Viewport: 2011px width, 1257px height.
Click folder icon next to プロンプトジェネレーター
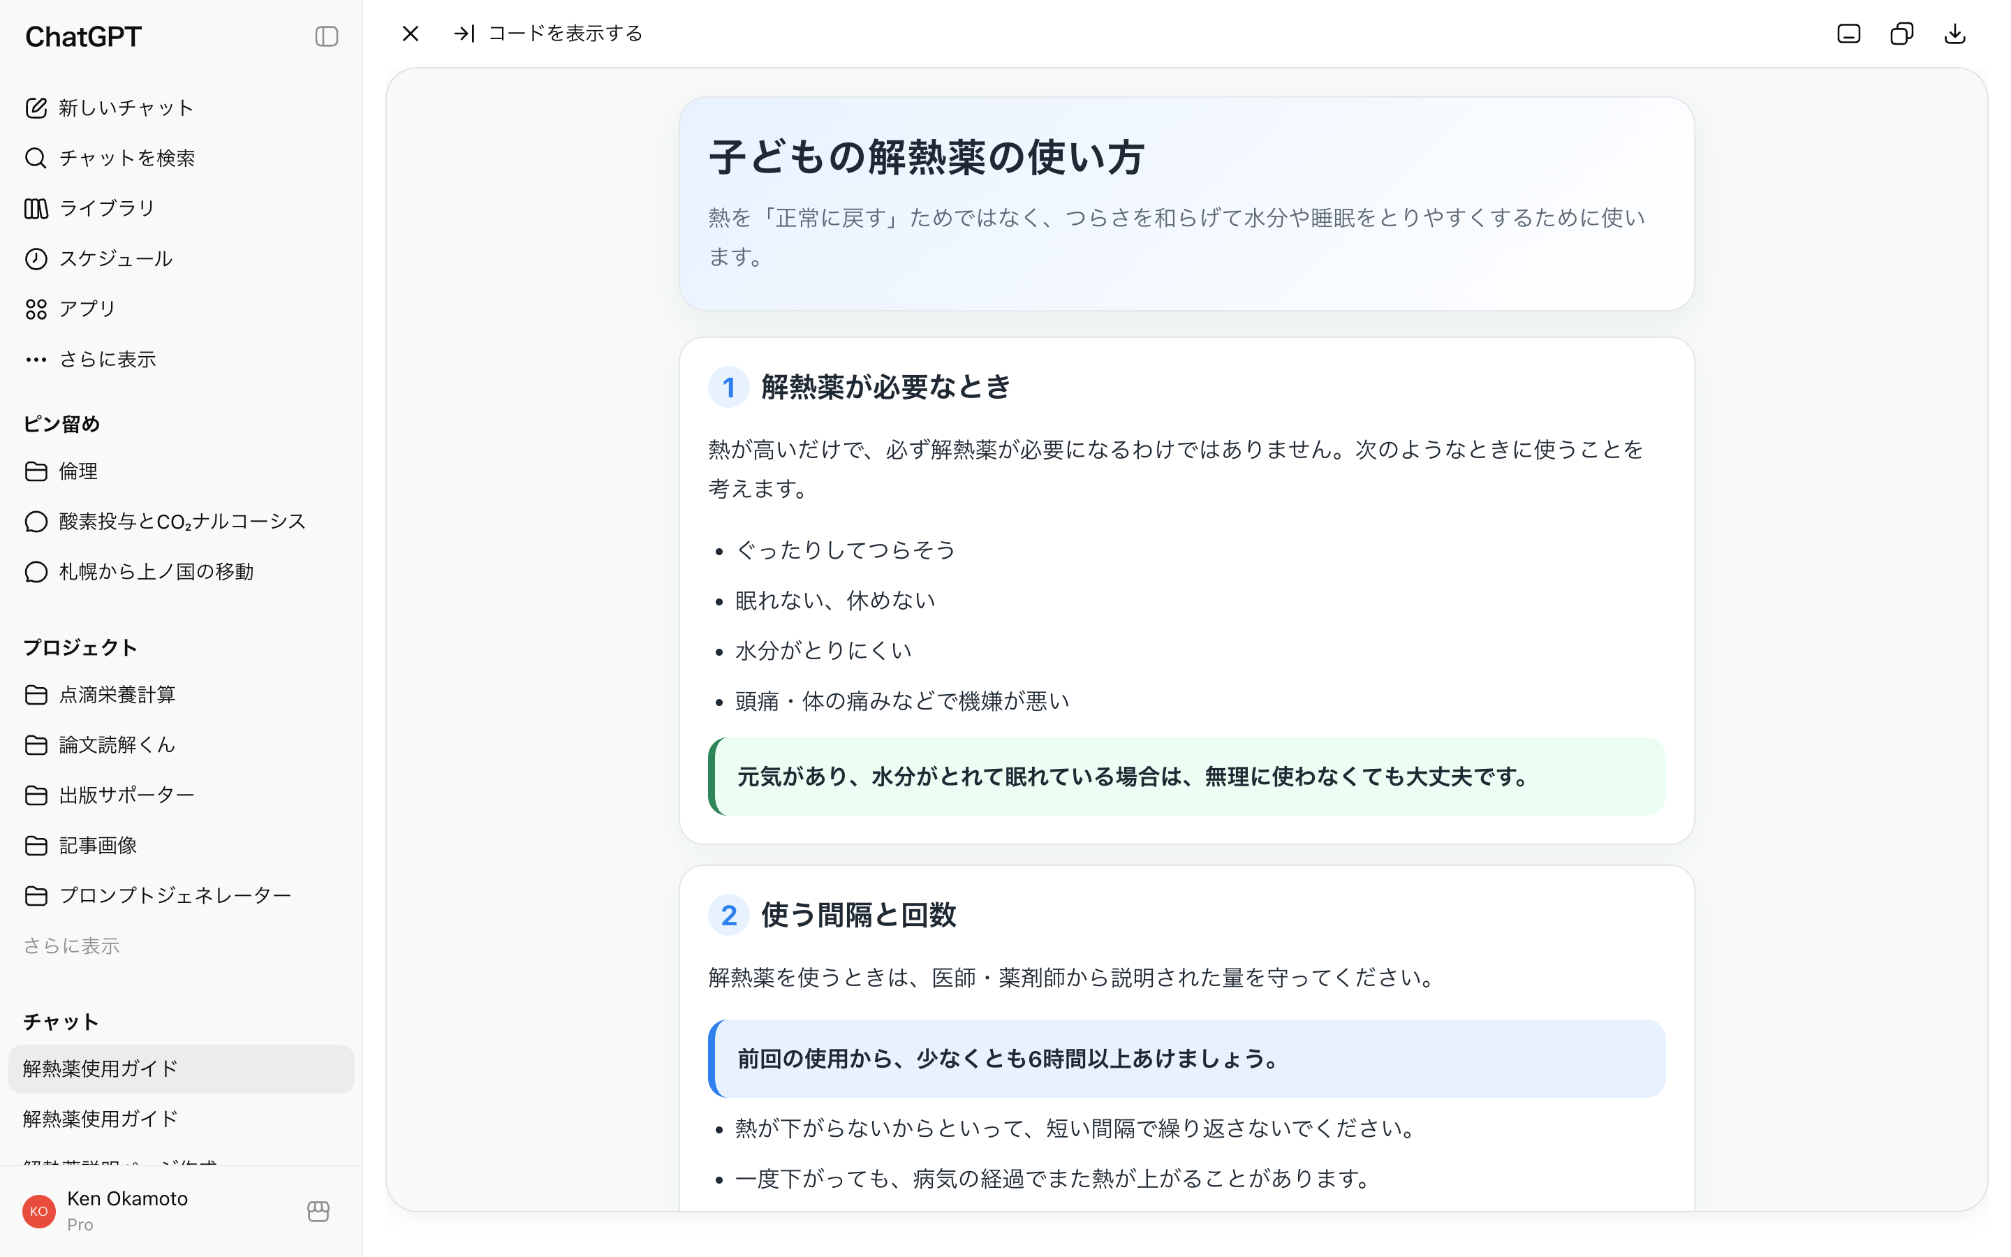click(36, 896)
